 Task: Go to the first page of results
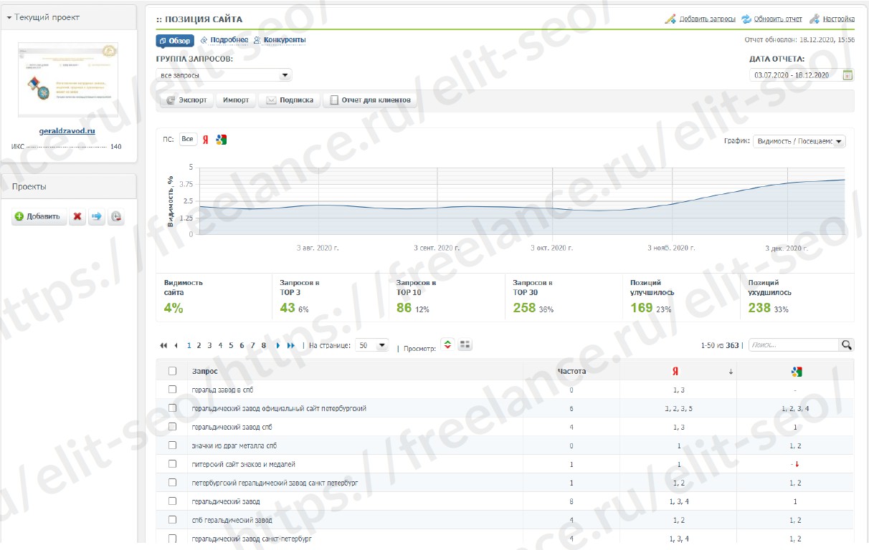163,345
